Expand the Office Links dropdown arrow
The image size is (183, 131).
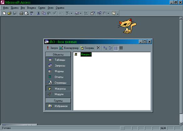tap(71, 13)
